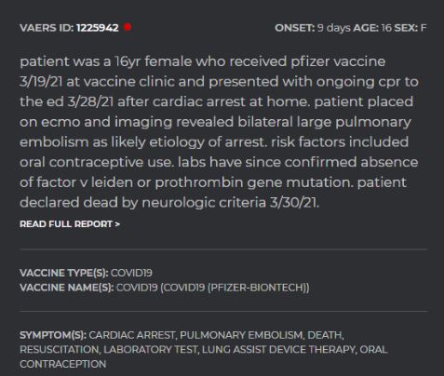The height and width of the screenshot is (376, 444).
Task: Click the arrow after READ FULL REPORT
Action: pos(117,224)
